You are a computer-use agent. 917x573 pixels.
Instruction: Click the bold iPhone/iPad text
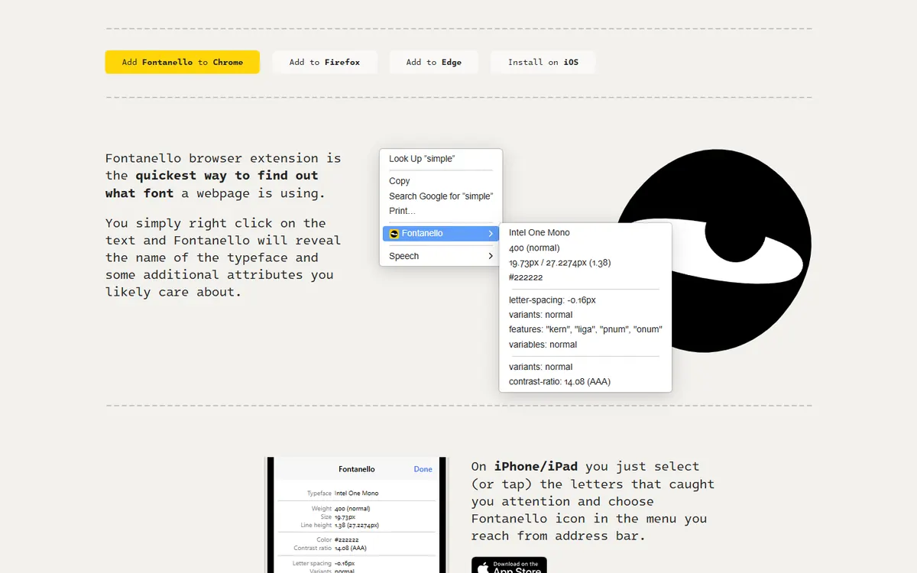[x=536, y=466]
